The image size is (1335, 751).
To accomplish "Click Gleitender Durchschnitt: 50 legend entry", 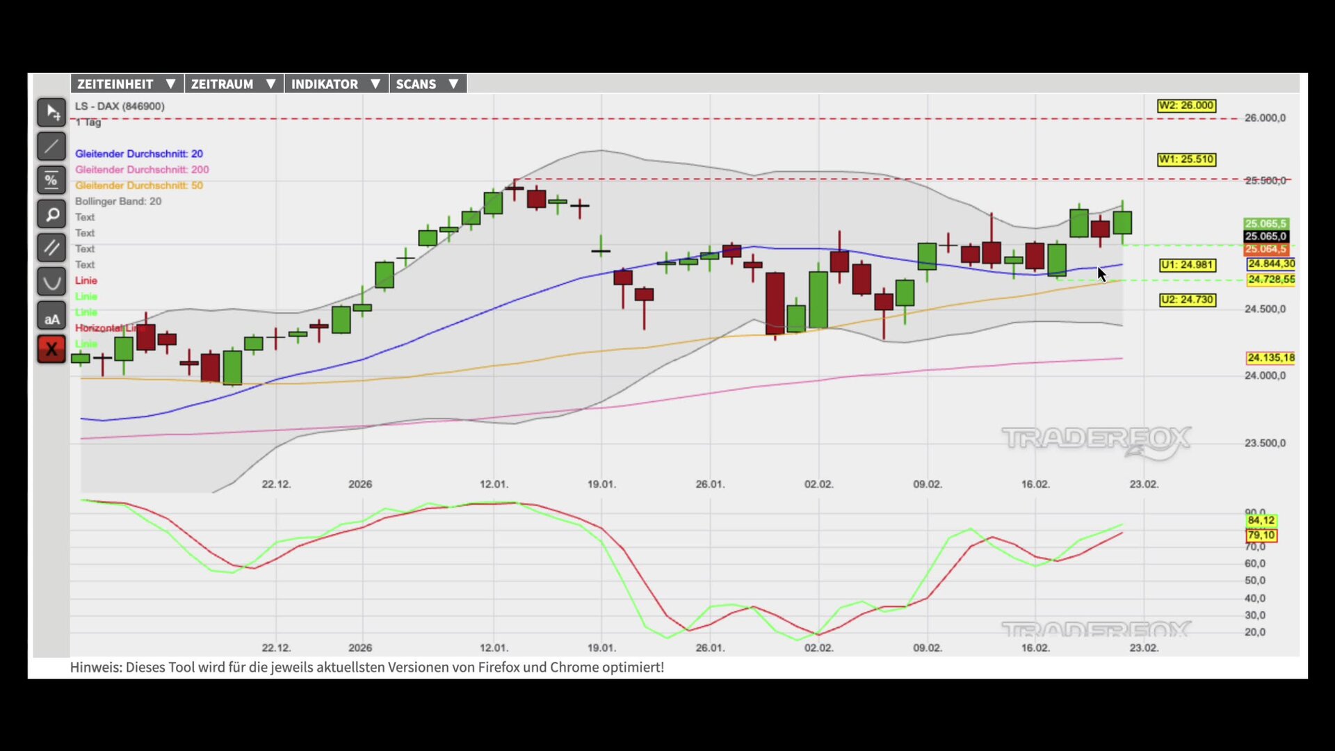I will [139, 186].
